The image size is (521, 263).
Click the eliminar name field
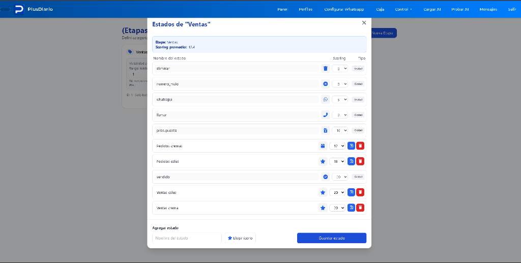pos(236,68)
